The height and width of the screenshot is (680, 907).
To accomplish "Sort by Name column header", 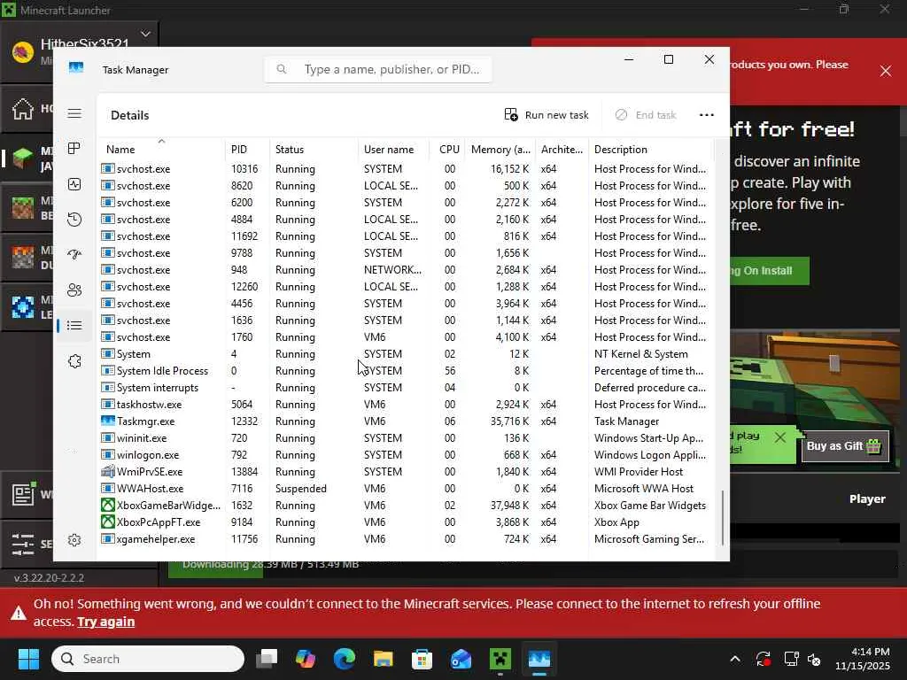I will point(161,149).
